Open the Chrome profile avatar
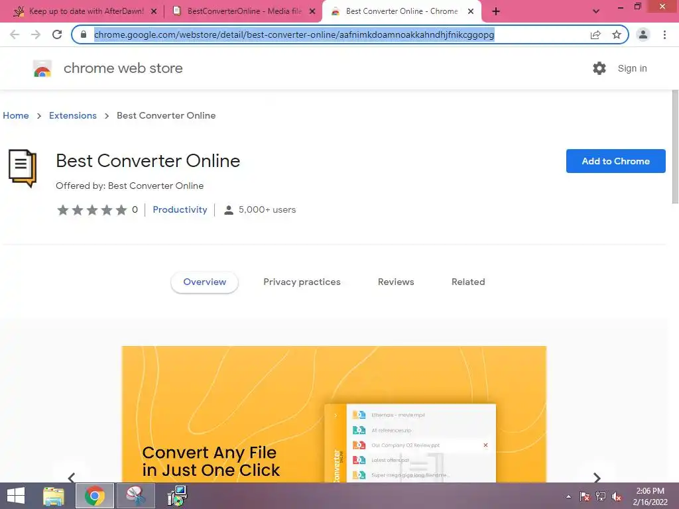Image resolution: width=679 pixels, height=509 pixels. click(x=643, y=34)
